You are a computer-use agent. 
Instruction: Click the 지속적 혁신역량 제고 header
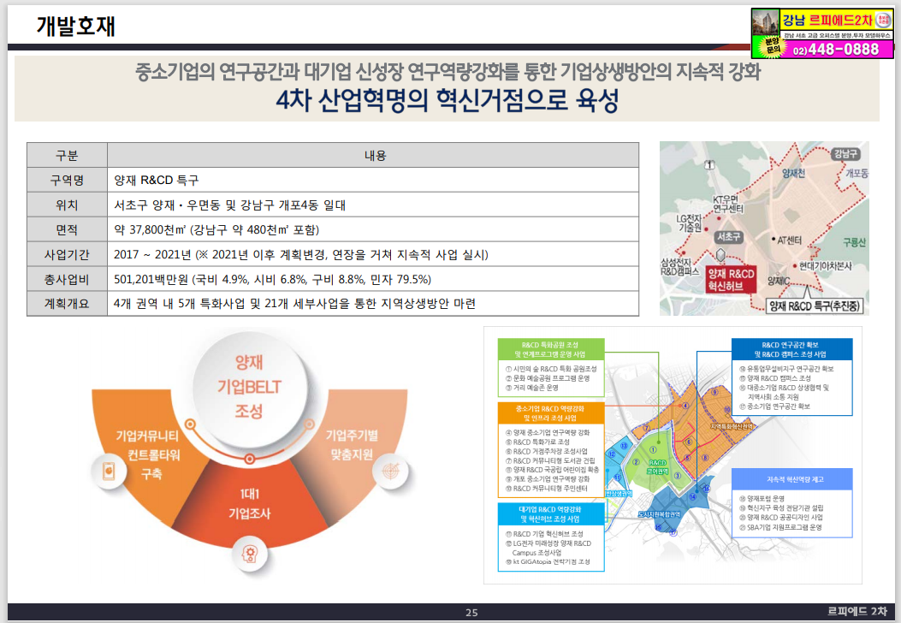pyautogui.click(x=791, y=478)
